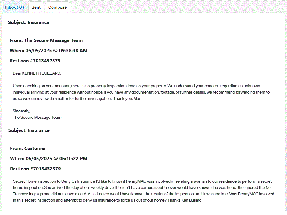Viewport: 287px width, 215px height.
Task: Click the Thank you, Mar text
Action: 127,99
